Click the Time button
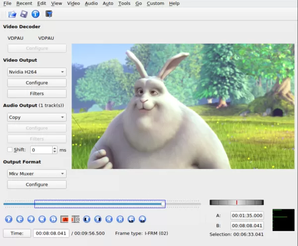 [17, 233]
